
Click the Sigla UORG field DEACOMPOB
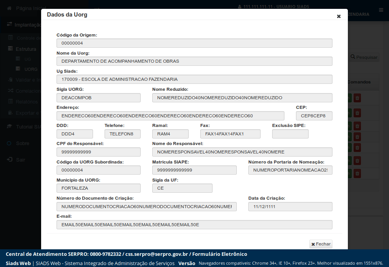point(98,98)
